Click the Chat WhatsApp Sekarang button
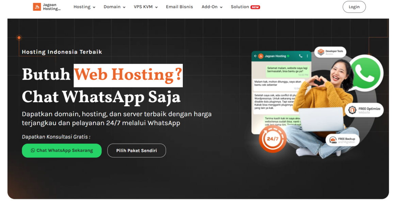Image resolution: width=395 pixels, height=201 pixels. [62, 151]
